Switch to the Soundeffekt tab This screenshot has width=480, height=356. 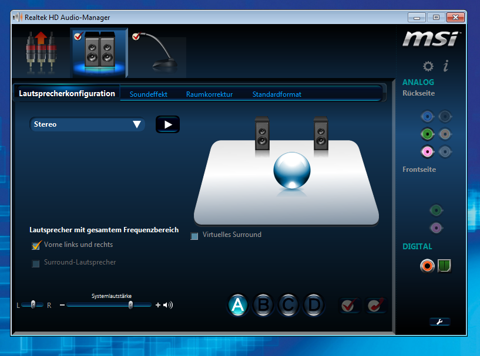149,94
